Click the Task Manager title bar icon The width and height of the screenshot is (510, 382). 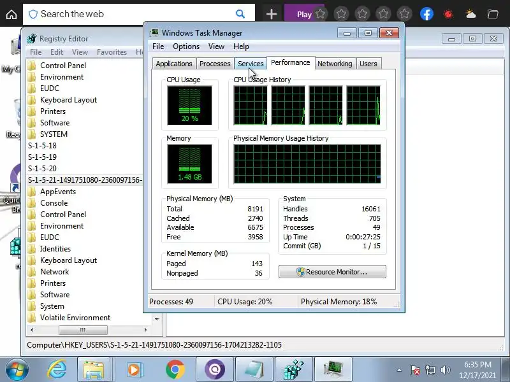point(154,33)
